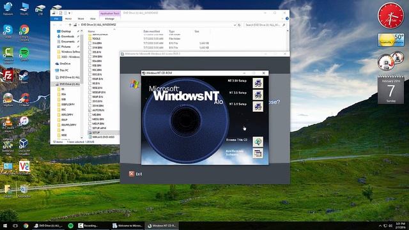Open the Spotify desktop shortcut

24,54
